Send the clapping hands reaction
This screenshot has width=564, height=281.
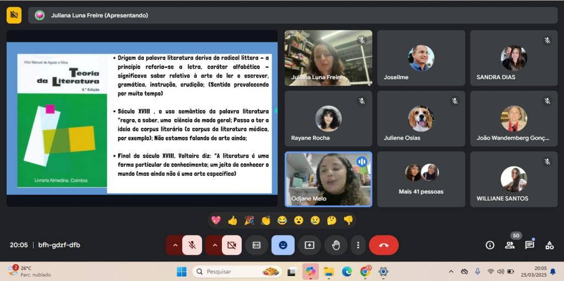click(265, 221)
